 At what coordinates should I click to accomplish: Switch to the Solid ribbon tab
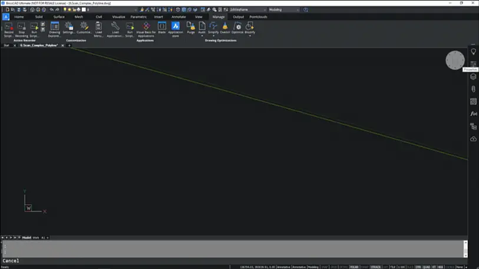(39, 17)
